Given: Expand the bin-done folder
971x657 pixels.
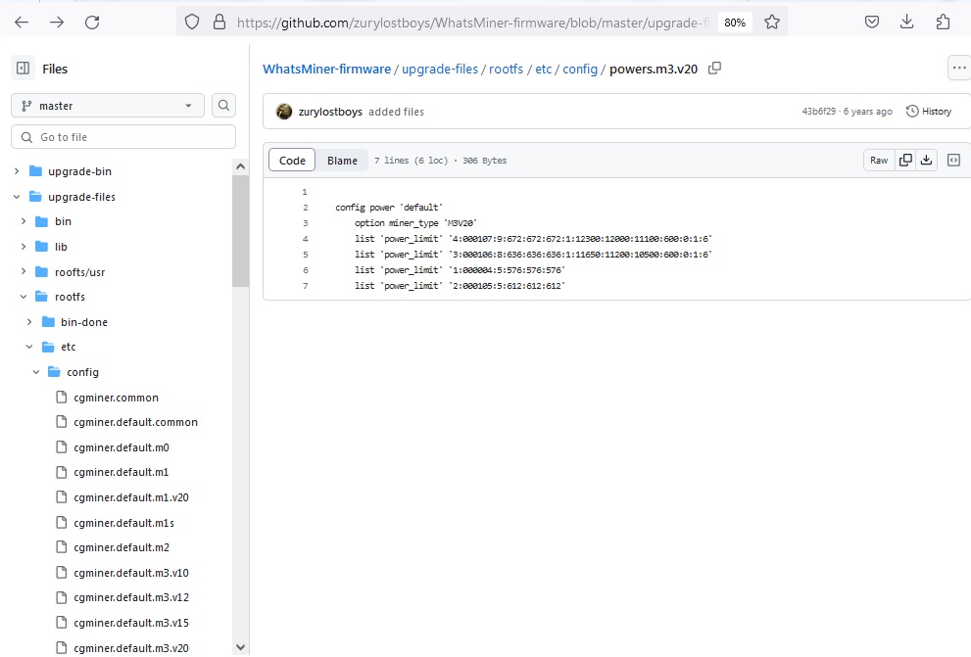Looking at the screenshot, I should (x=29, y=322).
